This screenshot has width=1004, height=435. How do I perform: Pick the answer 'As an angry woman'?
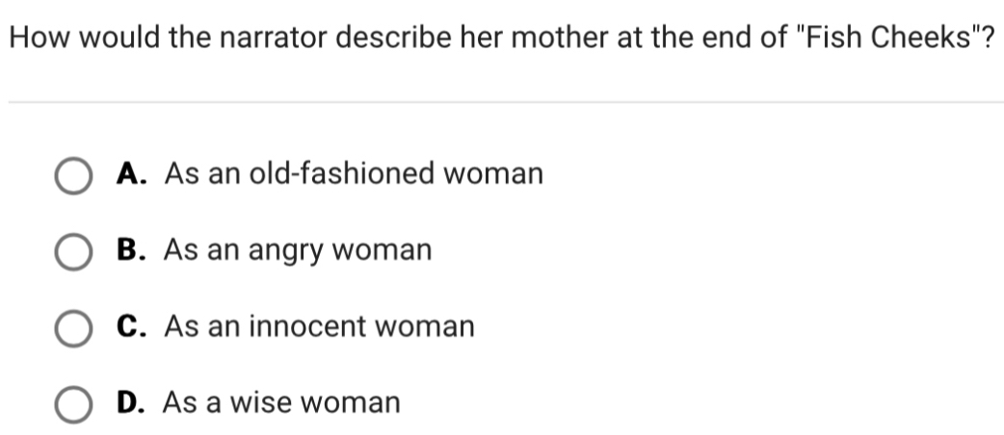[298, 251]
